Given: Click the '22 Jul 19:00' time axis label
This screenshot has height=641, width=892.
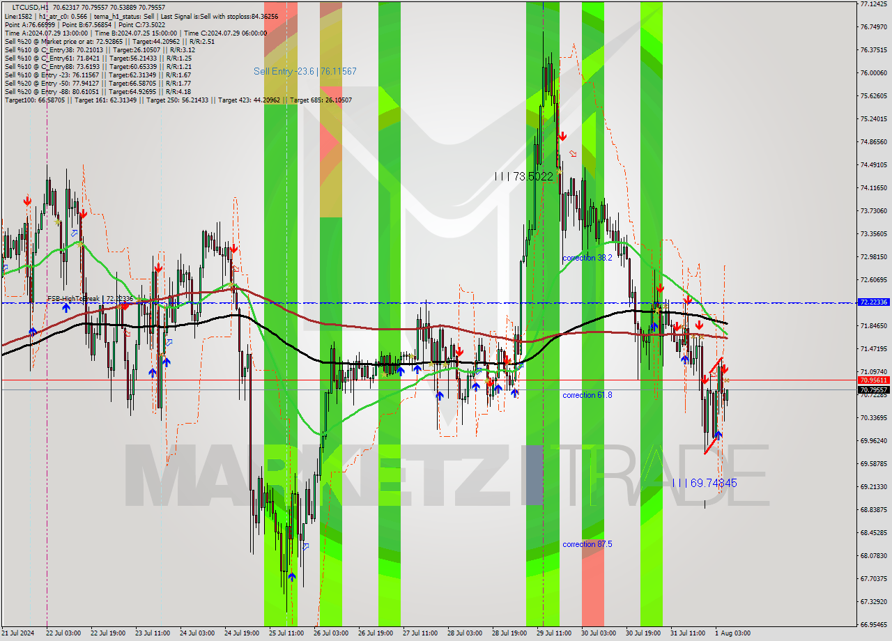Looking at the screenshot, I should 108,633.
